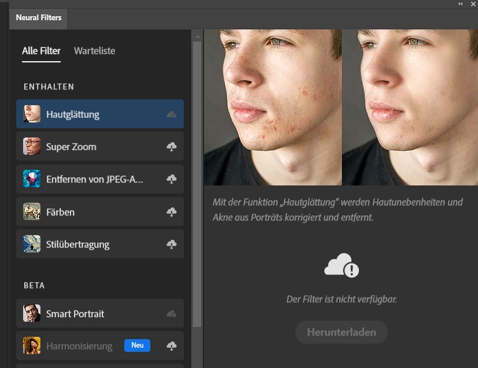
Task: Download the Färben filter cloud icon
Action: point(171,211)
